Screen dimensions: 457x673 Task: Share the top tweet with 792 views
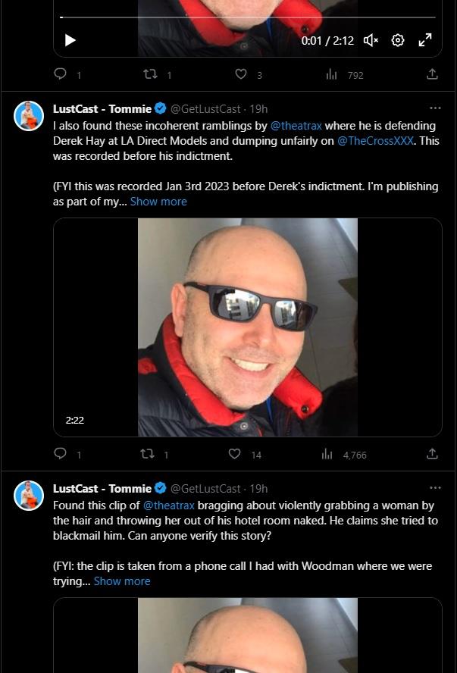tap(432, 75)
